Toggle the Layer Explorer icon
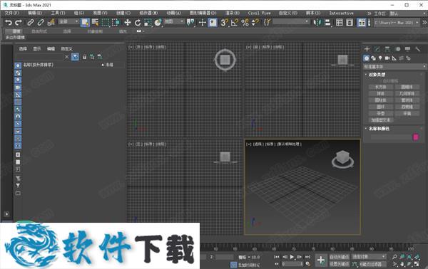The width and height of the screenshot is (428, 269). 350,23
